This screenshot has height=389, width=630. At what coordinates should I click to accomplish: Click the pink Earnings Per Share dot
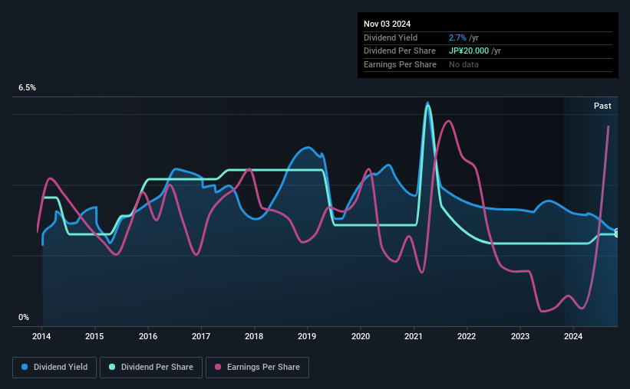point(218,367)
